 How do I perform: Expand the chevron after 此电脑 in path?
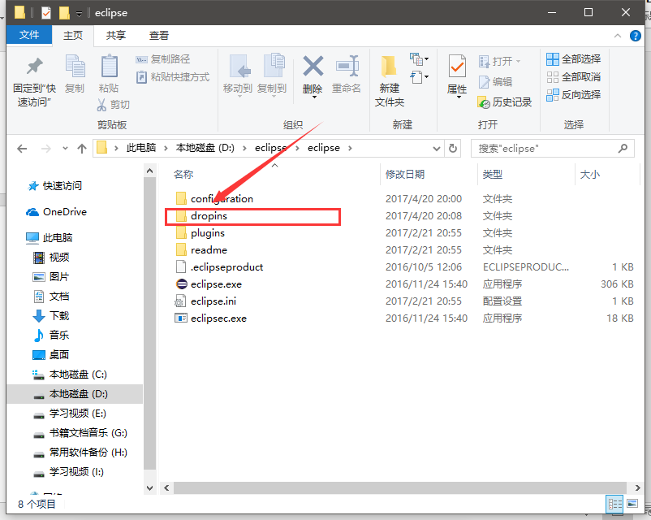[166, 149]
